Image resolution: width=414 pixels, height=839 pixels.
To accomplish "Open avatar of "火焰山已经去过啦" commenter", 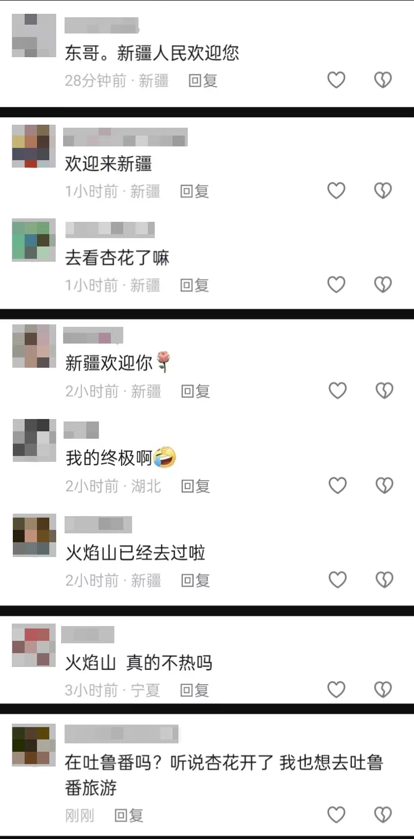I will [34, 535].
